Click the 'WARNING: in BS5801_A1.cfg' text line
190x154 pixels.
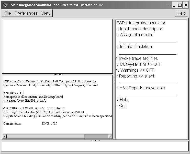[x=34, y=108]
